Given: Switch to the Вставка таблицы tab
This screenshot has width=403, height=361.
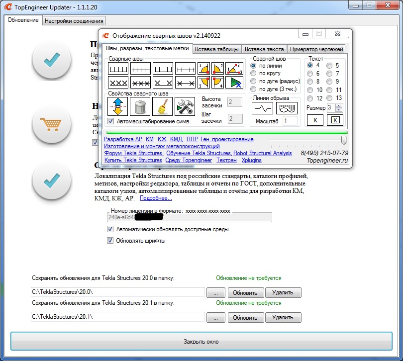Looking at the screenshot, I should click(x=217, y=49).
